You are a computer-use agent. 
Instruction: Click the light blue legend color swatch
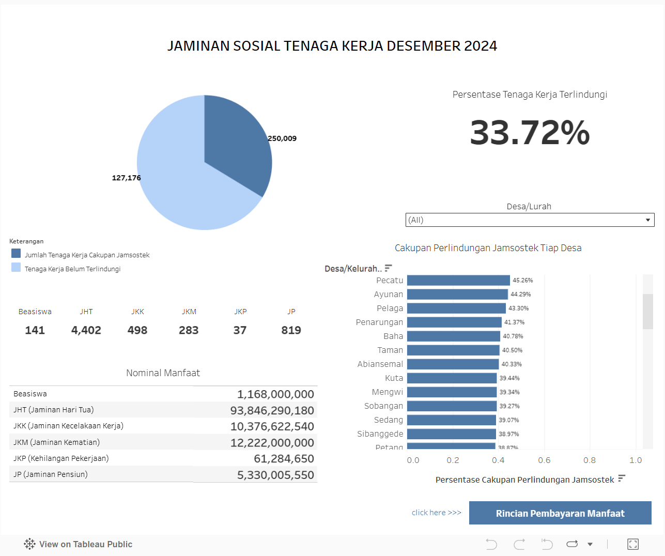click(16, 268)
